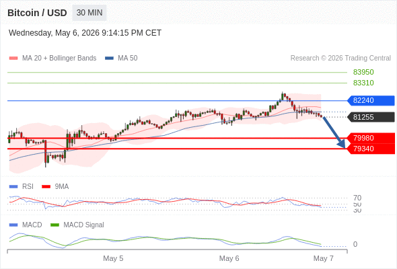This screenshot has height=269, width=397.
Task: Click the RSI legend label
Action: click(28, 187)
